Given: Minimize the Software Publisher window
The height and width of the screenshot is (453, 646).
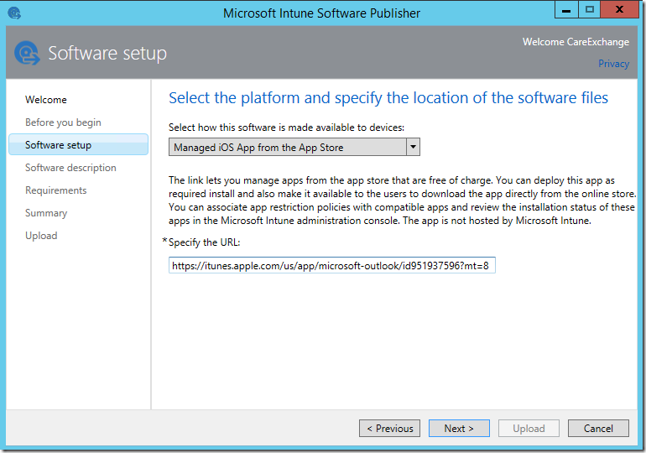Looking at the screenshot, I should (x=566, y=10).
